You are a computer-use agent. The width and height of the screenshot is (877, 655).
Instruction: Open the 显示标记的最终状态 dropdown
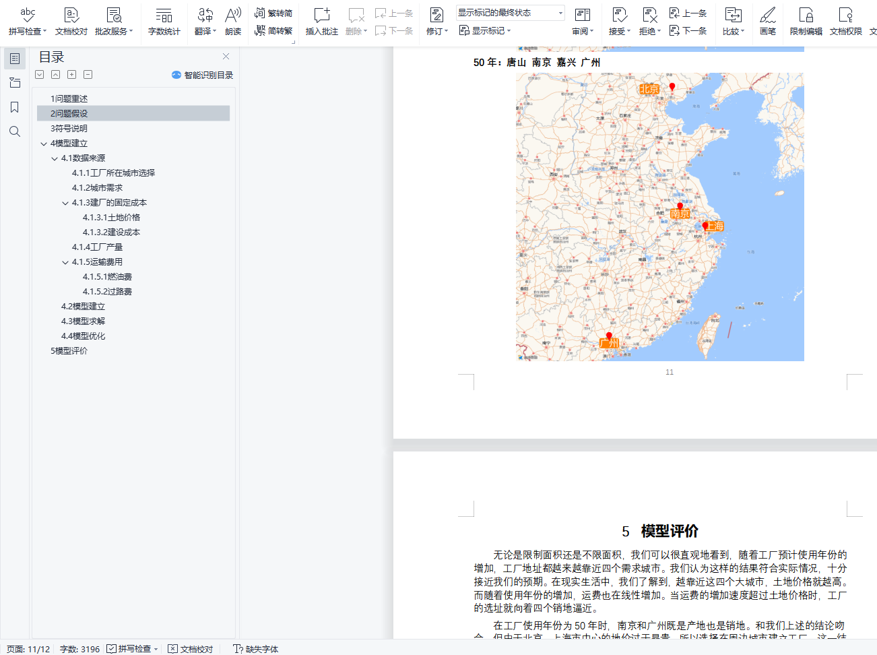[x=510, y=13]
